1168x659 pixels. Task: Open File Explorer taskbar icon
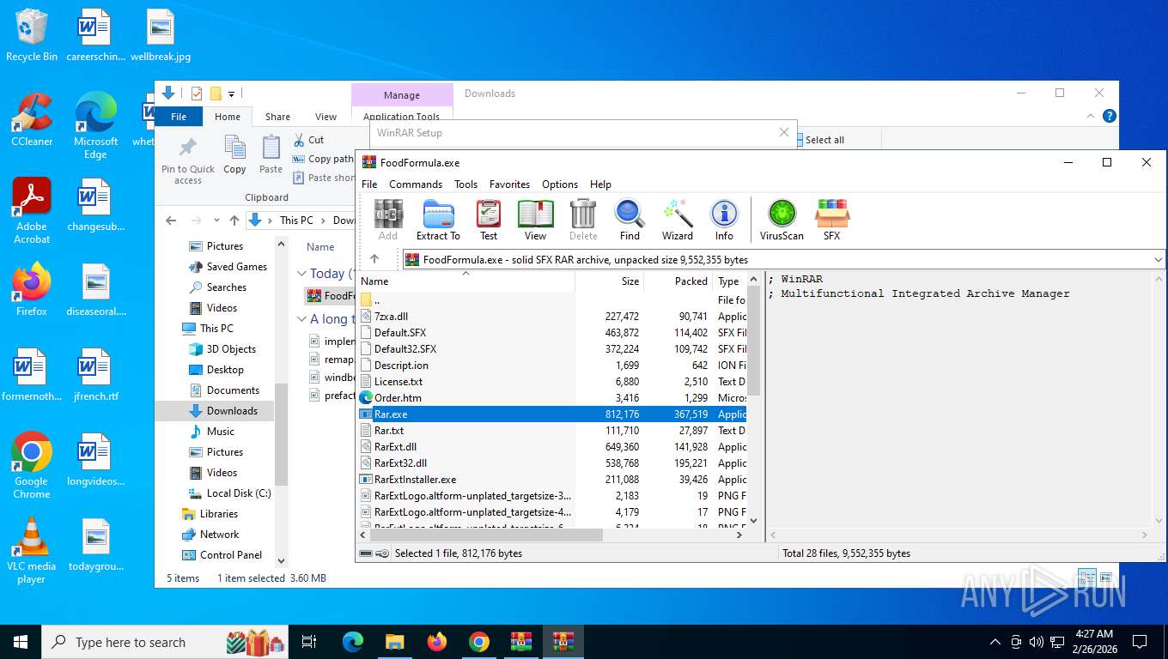tap(394, 642)
